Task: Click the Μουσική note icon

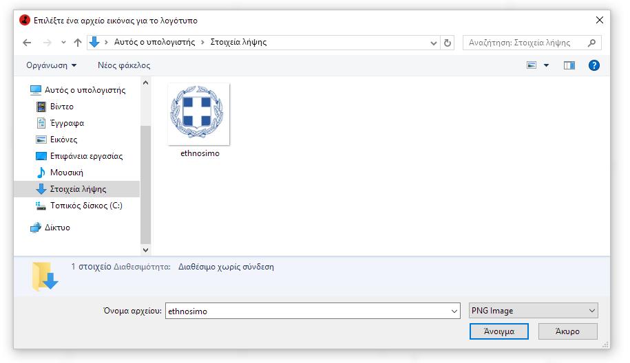Action: pos(41,173)
